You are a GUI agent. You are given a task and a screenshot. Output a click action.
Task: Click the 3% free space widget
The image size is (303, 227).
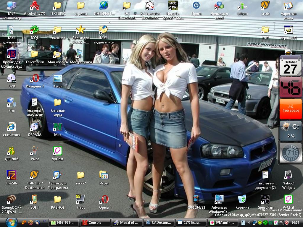click(291, 109)
